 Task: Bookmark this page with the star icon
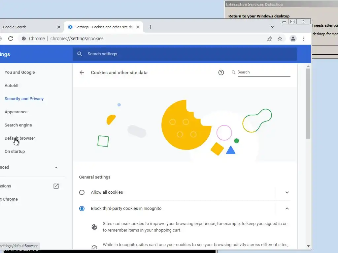tap(280, 39)
